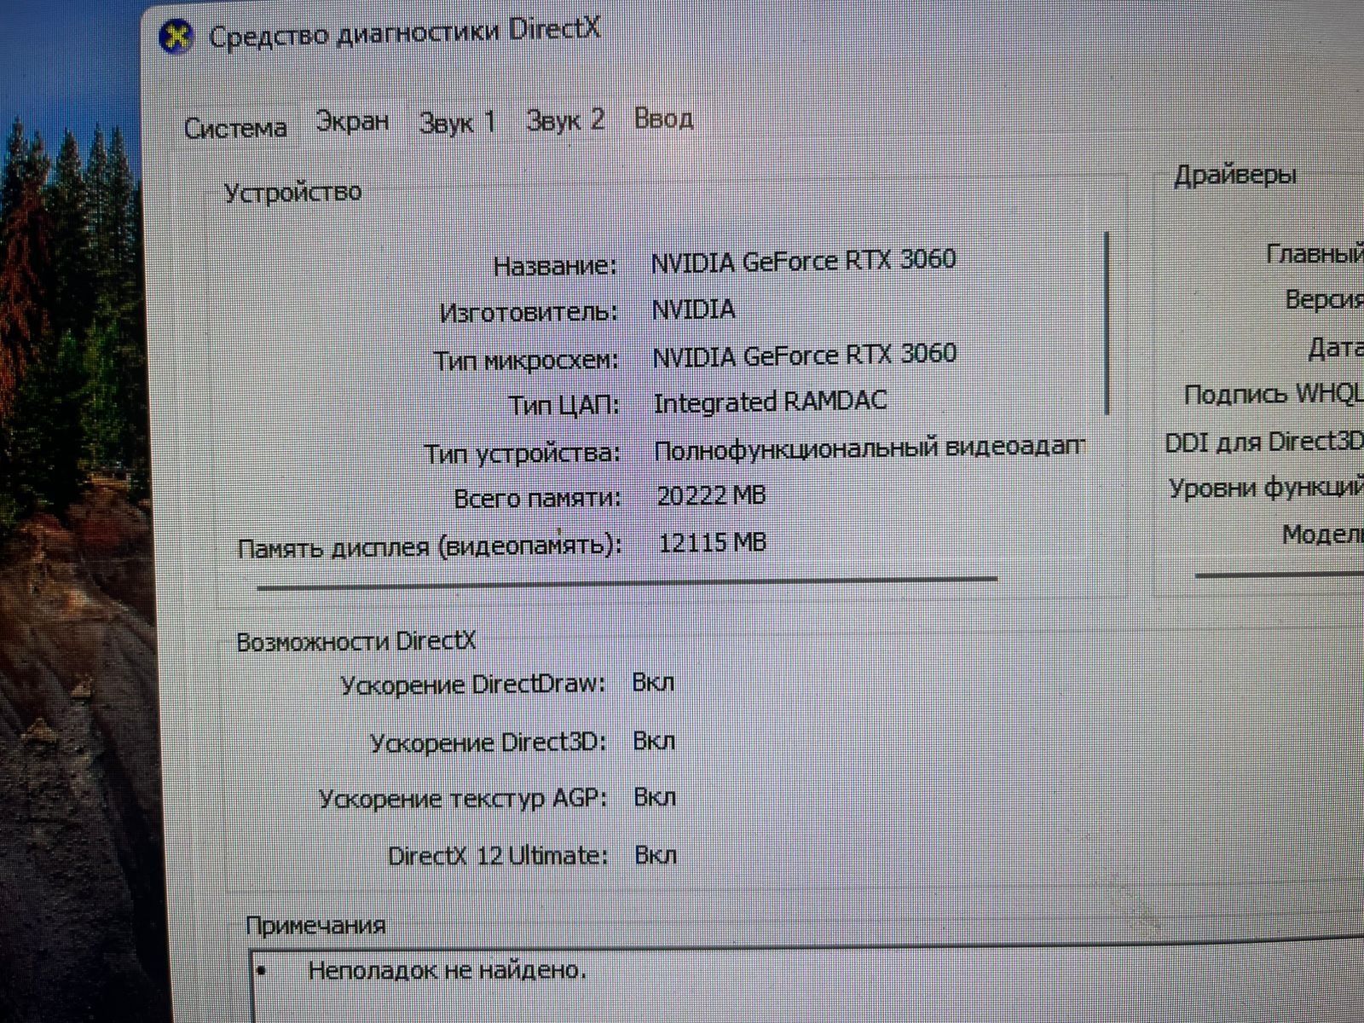Open the Звук 2 tab

[565, 119]
